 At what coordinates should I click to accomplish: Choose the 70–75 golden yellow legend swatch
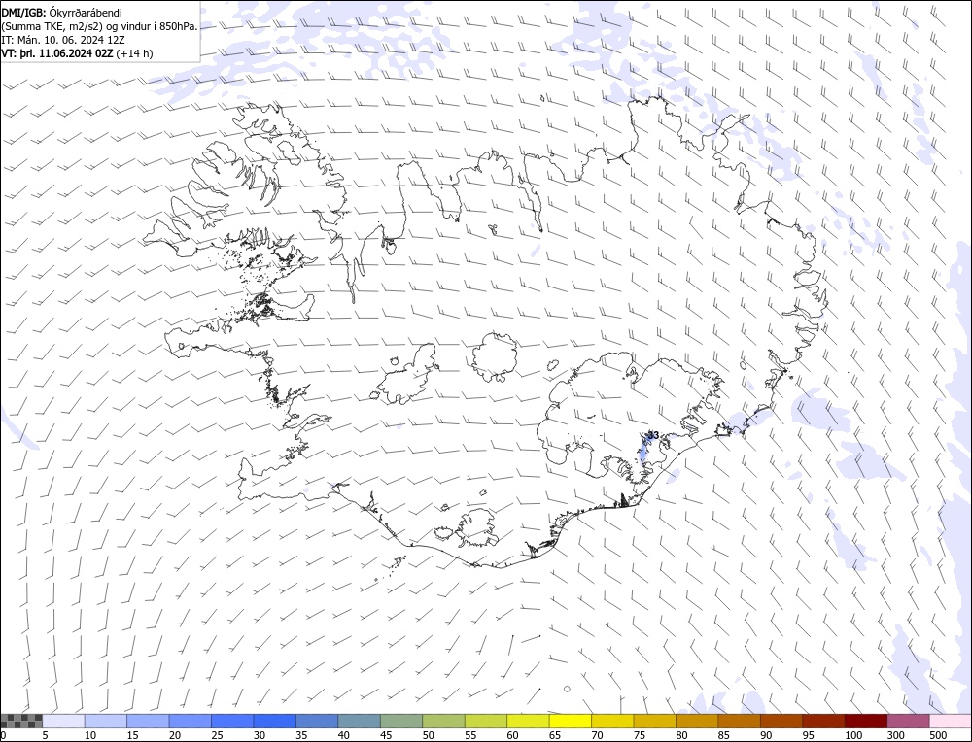click(612, 721)
